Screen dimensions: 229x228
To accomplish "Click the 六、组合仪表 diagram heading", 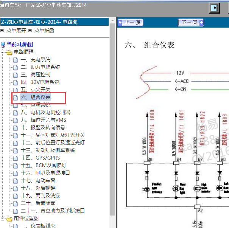I will click(x=150, y=45).
